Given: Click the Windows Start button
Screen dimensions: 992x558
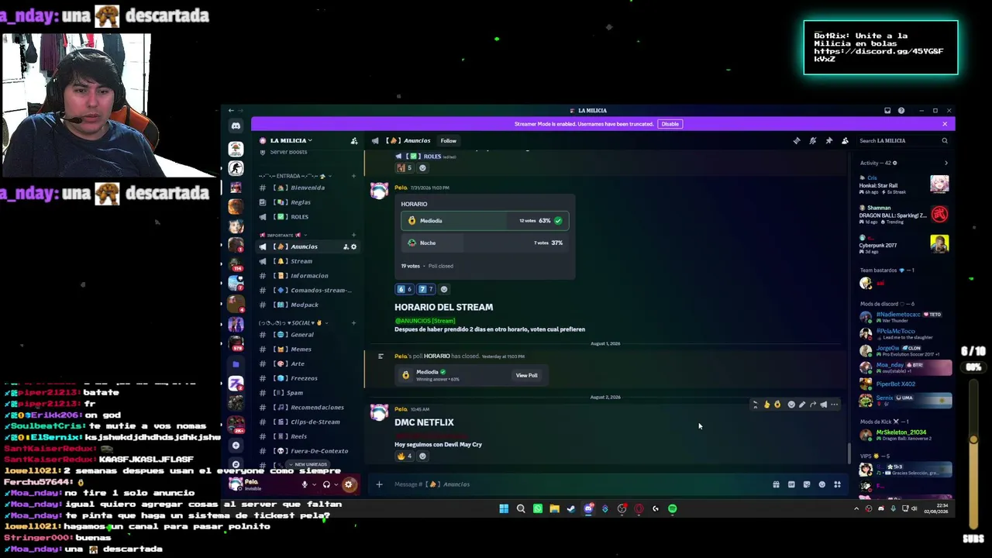Looking at the screenshot, I should pos(504,508).
